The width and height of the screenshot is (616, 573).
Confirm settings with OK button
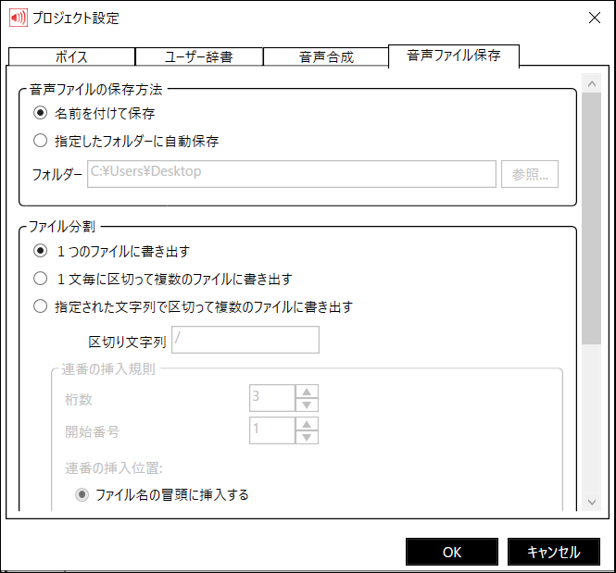(452, 552)
